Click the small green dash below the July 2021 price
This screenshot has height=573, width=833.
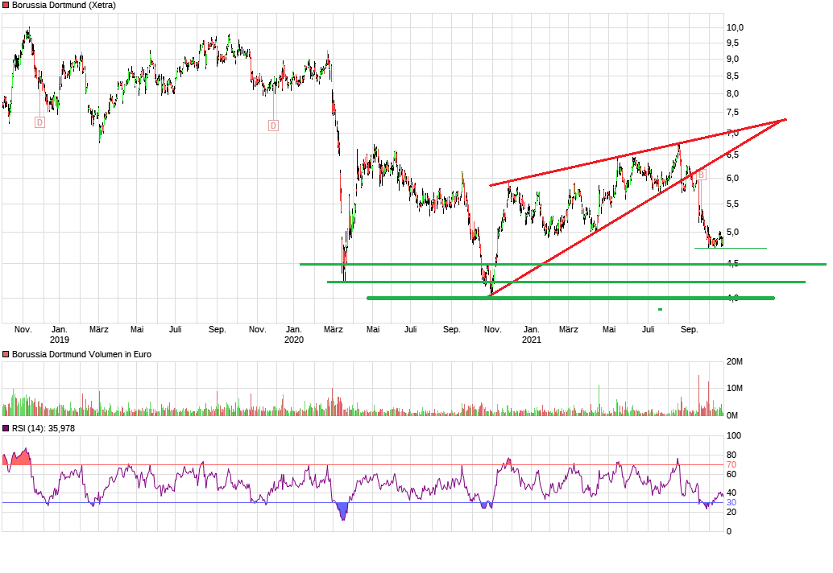pyautogui.click(x=660, y=309)
